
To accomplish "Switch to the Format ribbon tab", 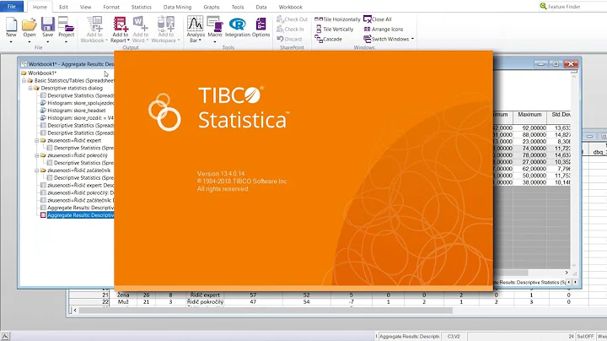I will pos(111,7).
